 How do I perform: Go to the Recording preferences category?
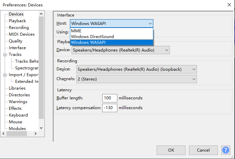click(x=18, y=28)
